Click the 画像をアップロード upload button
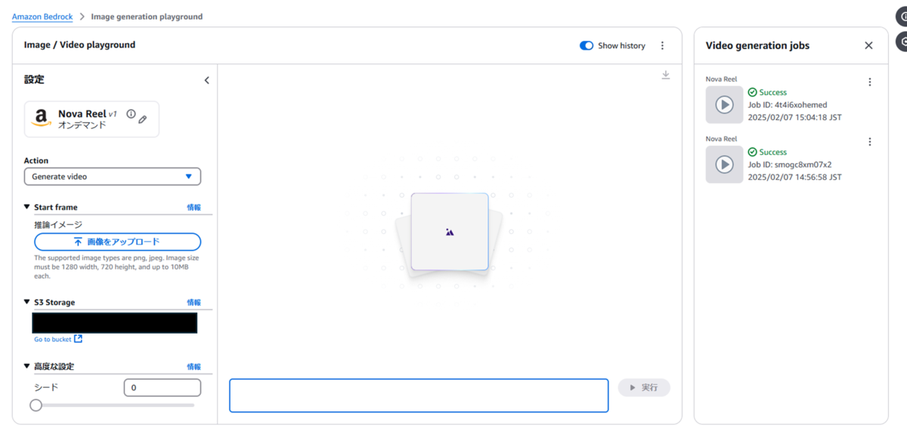This screenshot has height=428, width=907. coord(117,242)
